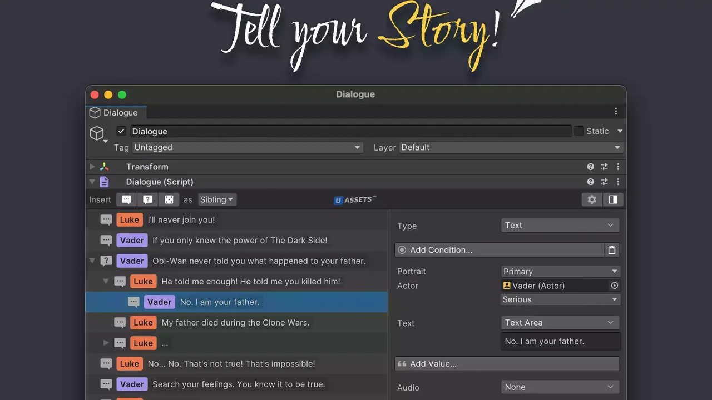This screenshot has height=400, width=712.
Task: Open Transform component preset sliders icon
Action: [x=604, y=167]
